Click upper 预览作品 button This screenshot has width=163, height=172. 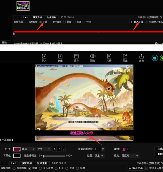[x=38, y=17]
